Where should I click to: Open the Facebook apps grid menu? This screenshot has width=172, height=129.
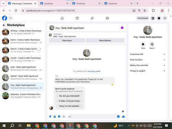point(153,18)
